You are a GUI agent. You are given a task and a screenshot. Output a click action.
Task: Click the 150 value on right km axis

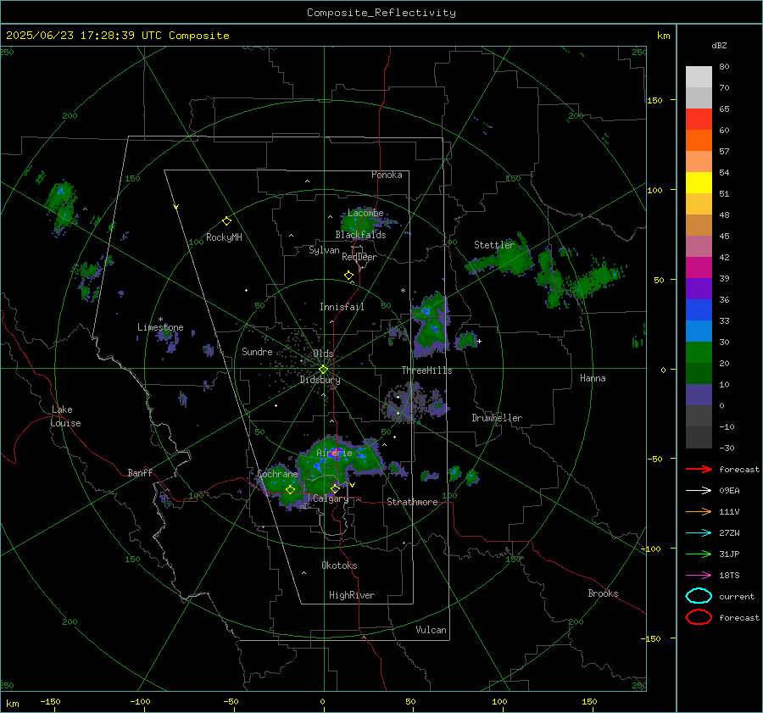click(x=655, y=100)
